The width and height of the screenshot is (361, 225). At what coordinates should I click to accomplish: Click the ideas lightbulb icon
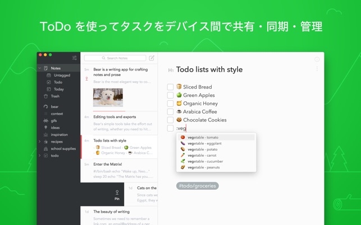coord(46,128)
